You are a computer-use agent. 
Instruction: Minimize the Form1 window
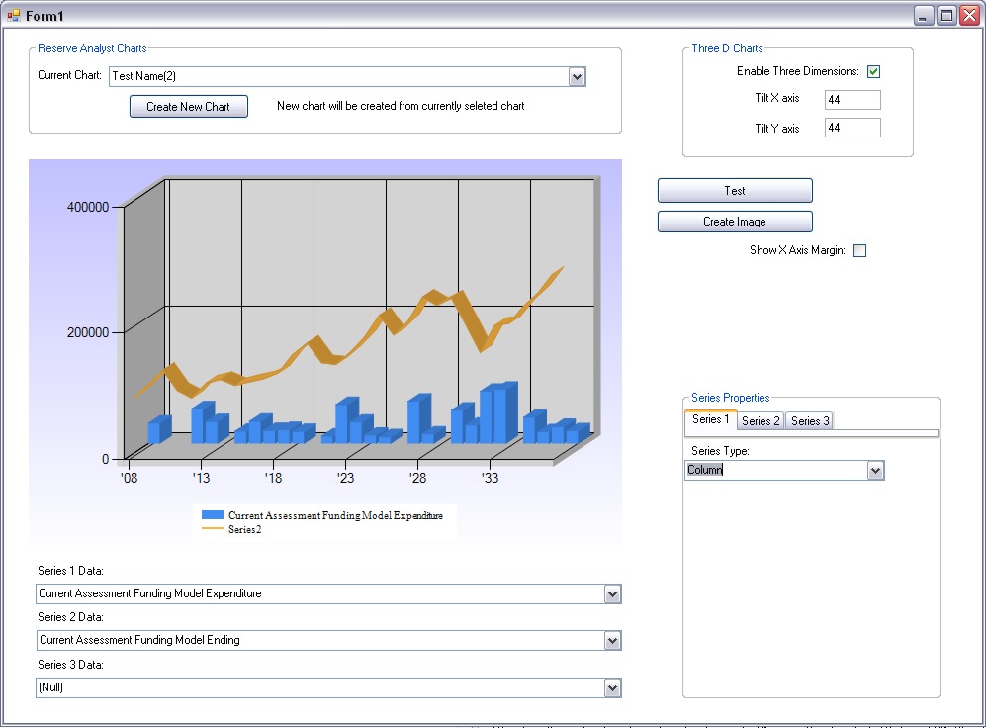(x=923, y=15)
